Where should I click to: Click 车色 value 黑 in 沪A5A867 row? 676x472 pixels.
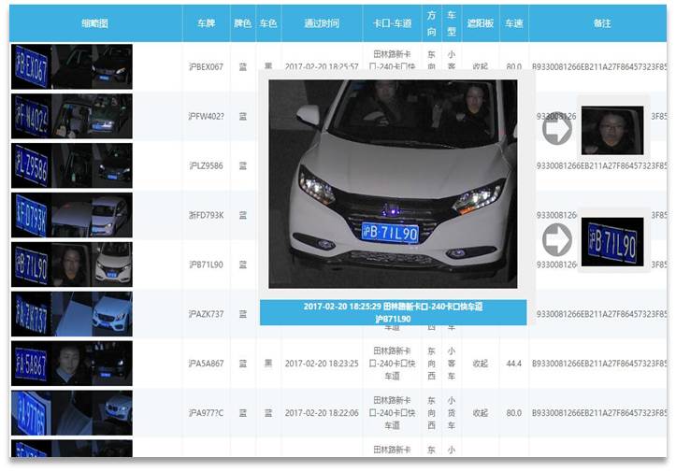pos(268,364)
